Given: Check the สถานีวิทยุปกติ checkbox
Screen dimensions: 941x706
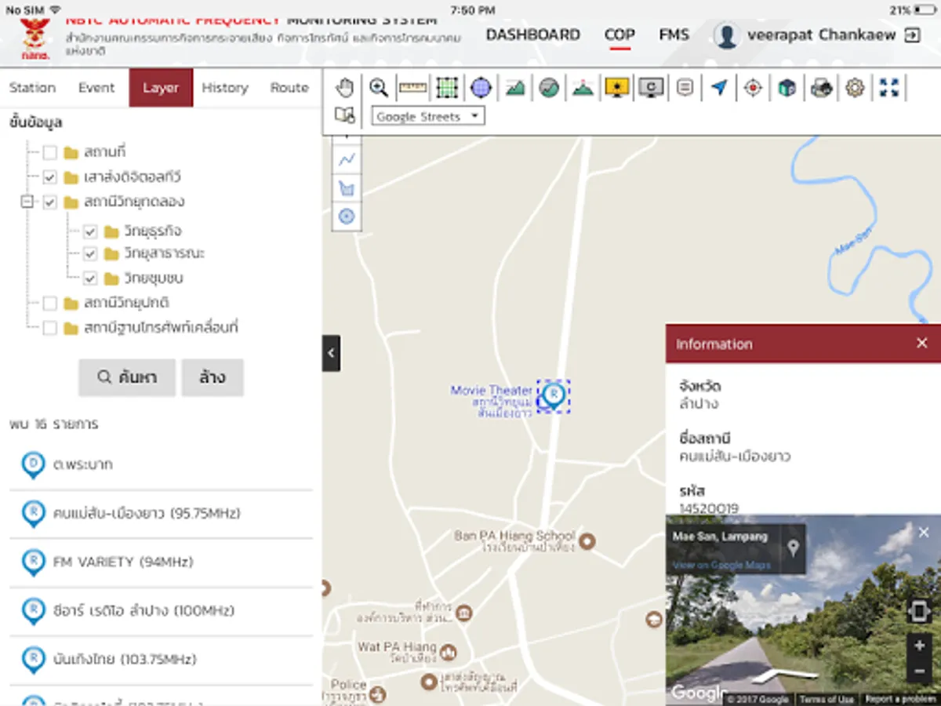Looking at the screenshot, I should [49, 303].
